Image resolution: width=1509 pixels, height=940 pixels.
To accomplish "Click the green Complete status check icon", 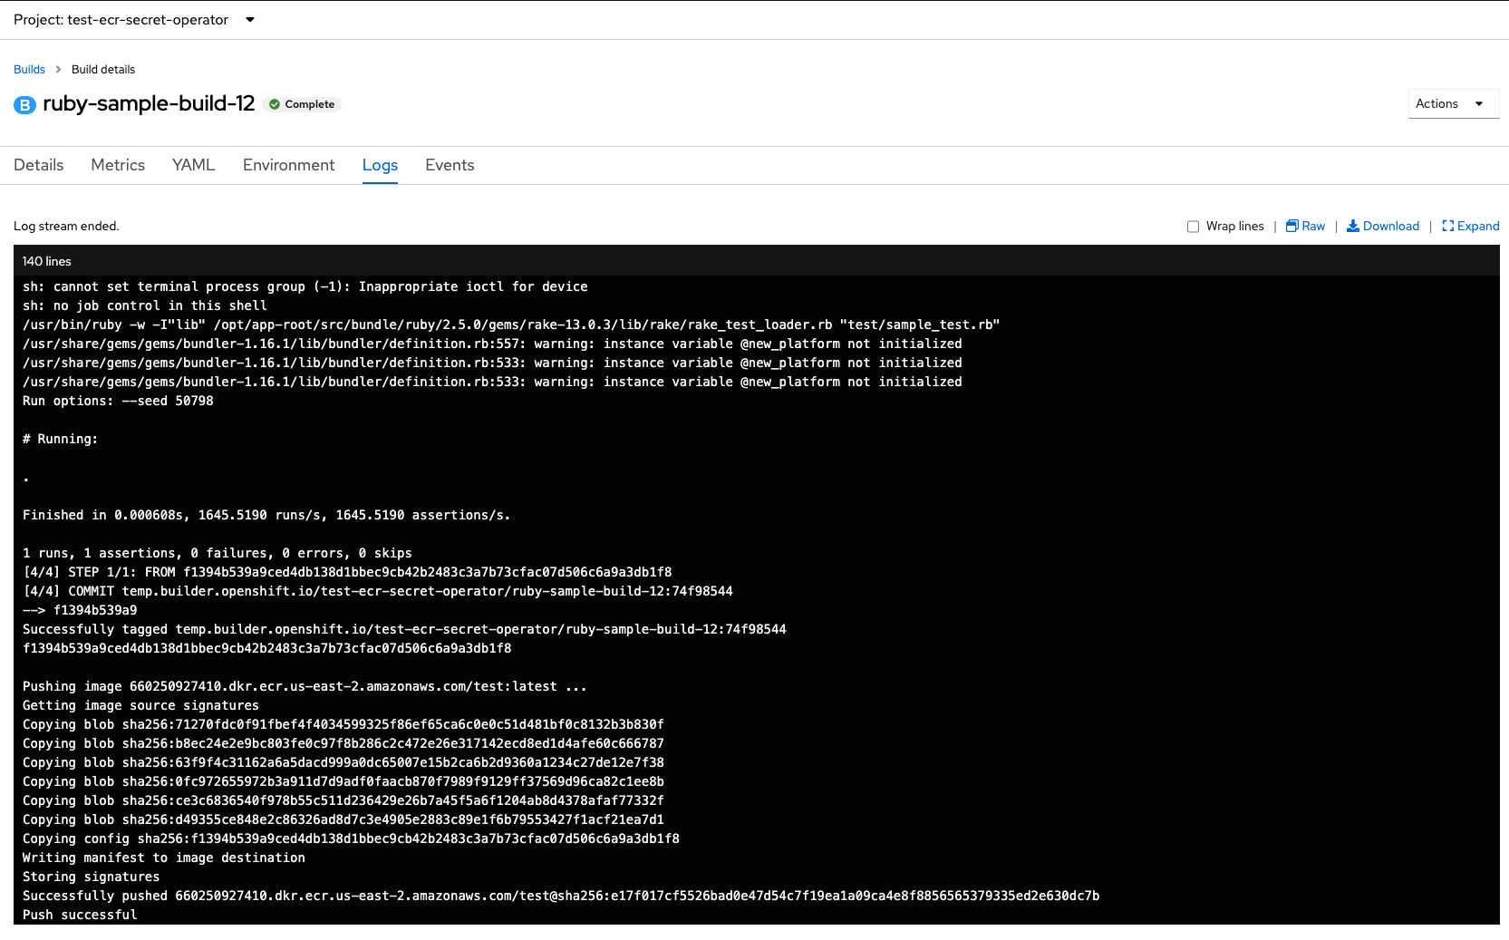I will tap(275, 105).
